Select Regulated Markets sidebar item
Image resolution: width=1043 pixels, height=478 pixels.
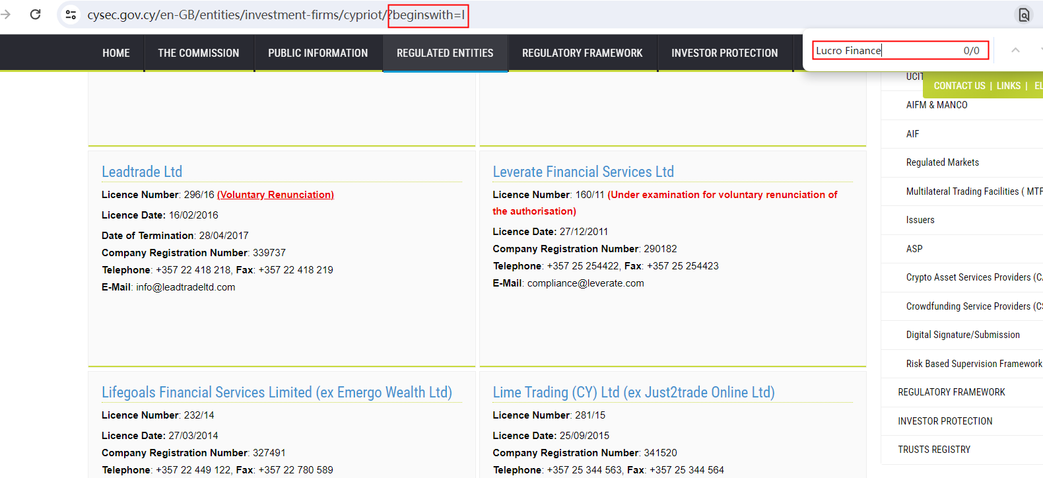click(x=942, y=162)
